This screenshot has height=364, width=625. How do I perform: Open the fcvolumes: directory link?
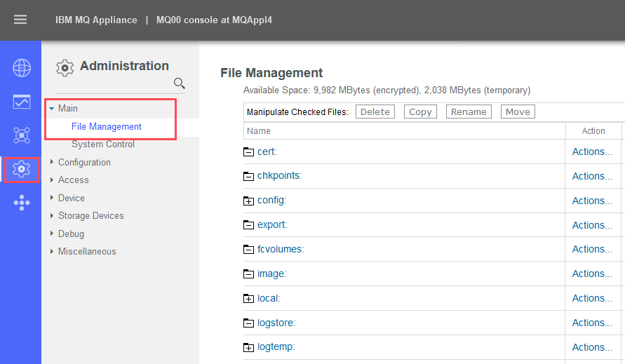(x=281, y=249)
